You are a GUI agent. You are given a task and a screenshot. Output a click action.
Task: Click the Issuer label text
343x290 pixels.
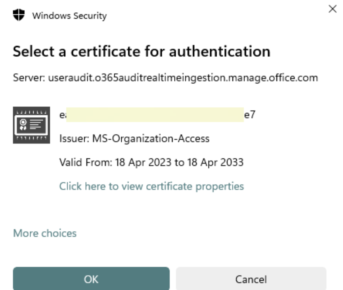click(74, 139)
